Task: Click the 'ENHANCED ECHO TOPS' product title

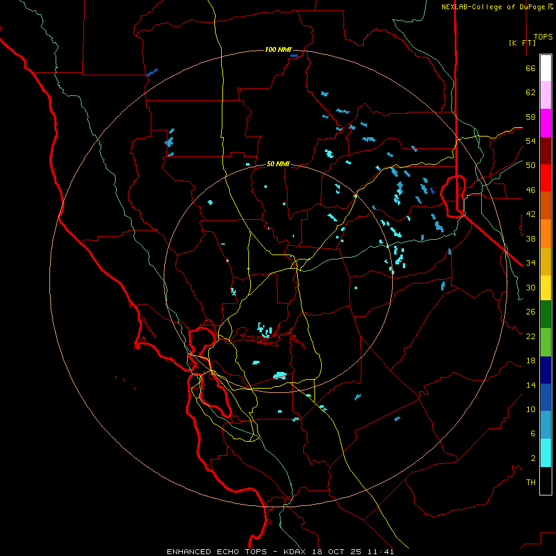Action: click(x=217, y=552)
